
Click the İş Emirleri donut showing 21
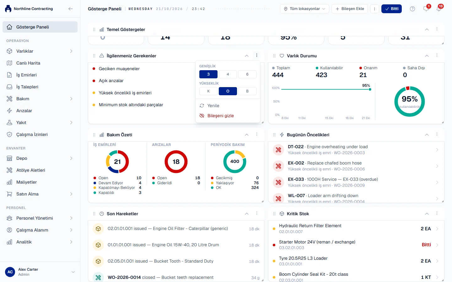point(117,162)
